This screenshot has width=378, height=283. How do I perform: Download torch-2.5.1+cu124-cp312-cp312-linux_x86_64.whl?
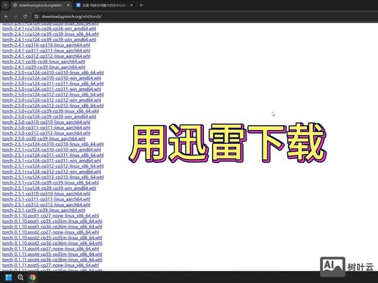click(x=53, y=166)
